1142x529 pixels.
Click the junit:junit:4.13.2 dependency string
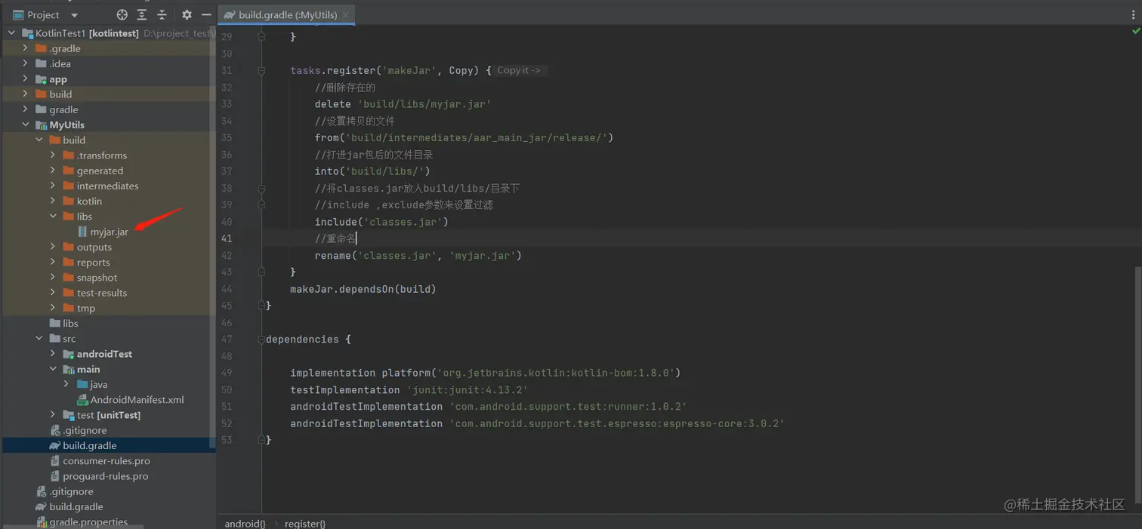click(x=467, y=389)
